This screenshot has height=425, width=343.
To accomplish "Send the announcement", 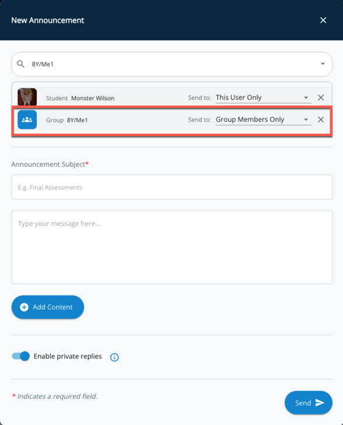I will click(x=309, y=403).
